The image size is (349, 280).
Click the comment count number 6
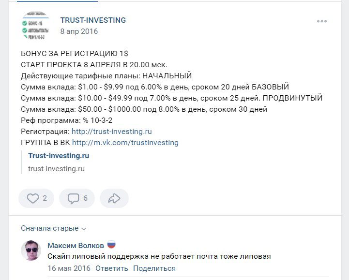[x=86, y=198]
